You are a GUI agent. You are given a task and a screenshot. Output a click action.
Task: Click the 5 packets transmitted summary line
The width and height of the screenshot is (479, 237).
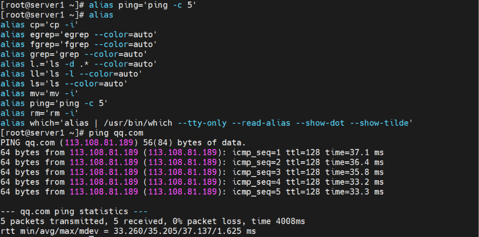pos(153,221)
